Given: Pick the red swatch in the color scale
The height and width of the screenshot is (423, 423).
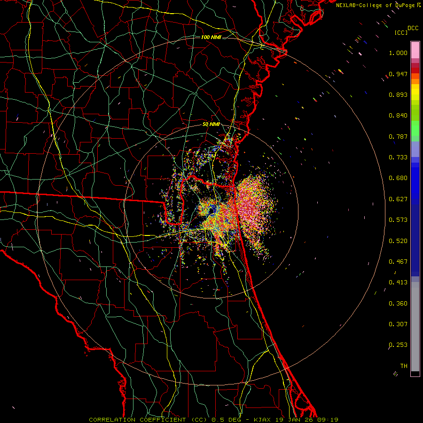Looking at the screenshot, I should (x=415, y=70).
